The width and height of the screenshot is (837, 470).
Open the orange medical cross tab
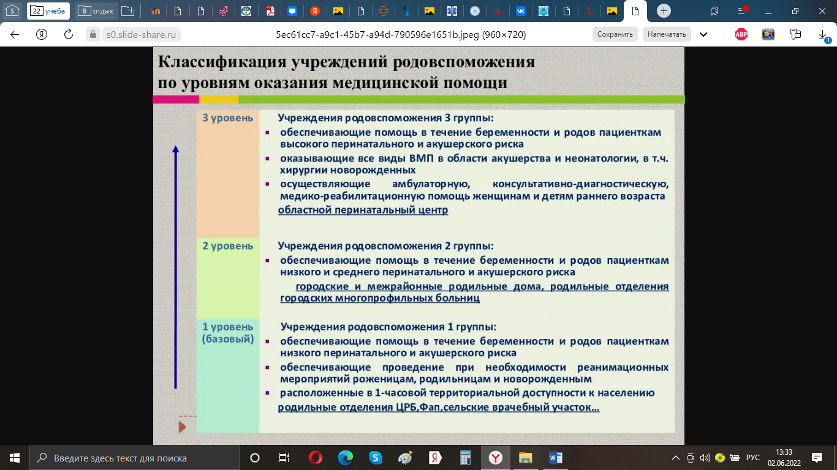(x=384, y=11)
